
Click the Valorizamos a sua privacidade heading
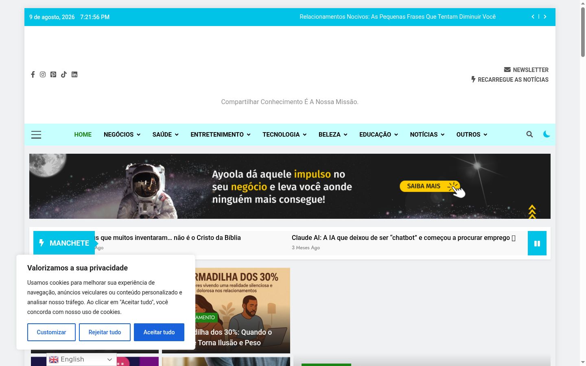click(x=77, y=268)
